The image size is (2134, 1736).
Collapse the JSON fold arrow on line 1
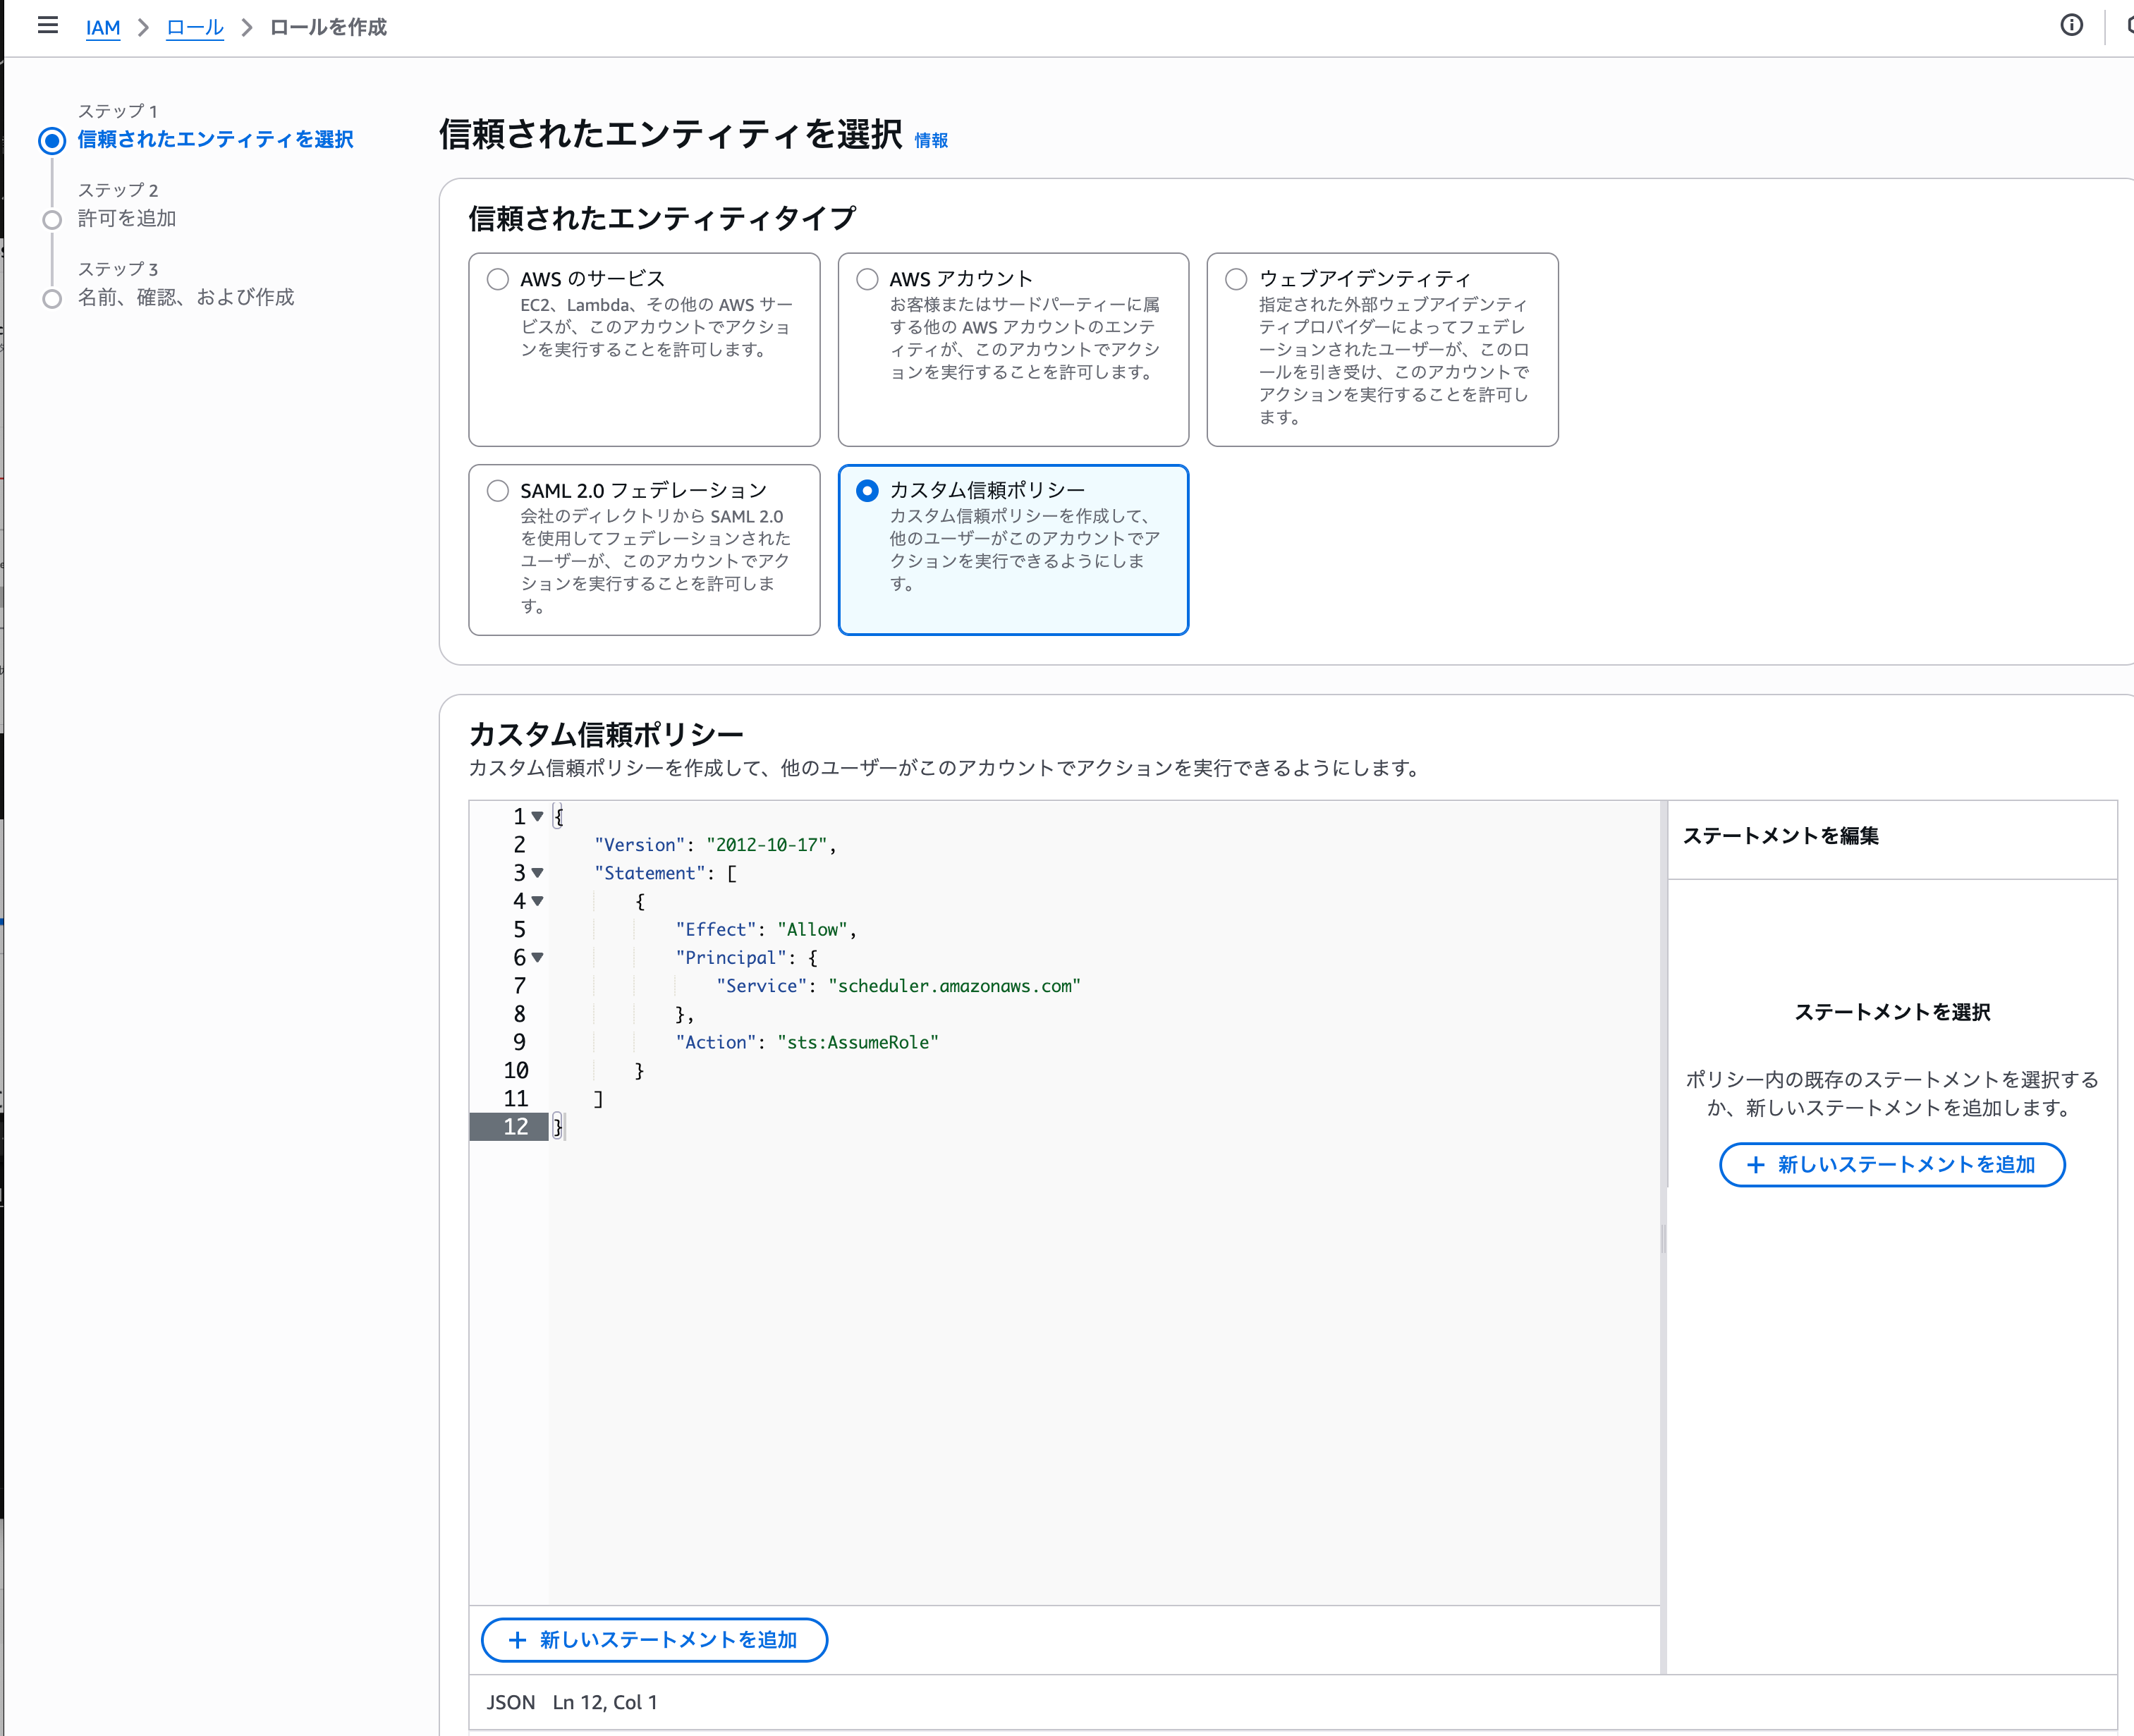click(538, 816)
